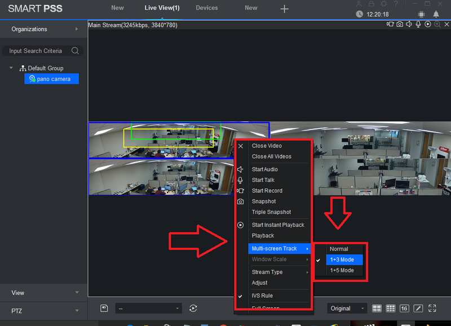This screenshot has width=451, height=326.
Task: Switch to the Devices tab
Action: point(207,8)
